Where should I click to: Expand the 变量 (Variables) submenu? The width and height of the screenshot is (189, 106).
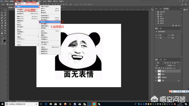[x=38, y=37]
